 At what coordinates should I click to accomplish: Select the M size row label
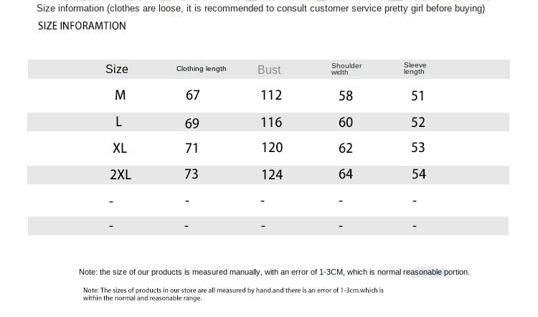pyautogui.click(x=120, y=95)
